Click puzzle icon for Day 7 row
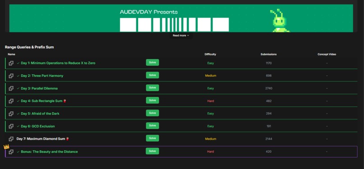The image size is (364, 169). (x=11, y=139)
